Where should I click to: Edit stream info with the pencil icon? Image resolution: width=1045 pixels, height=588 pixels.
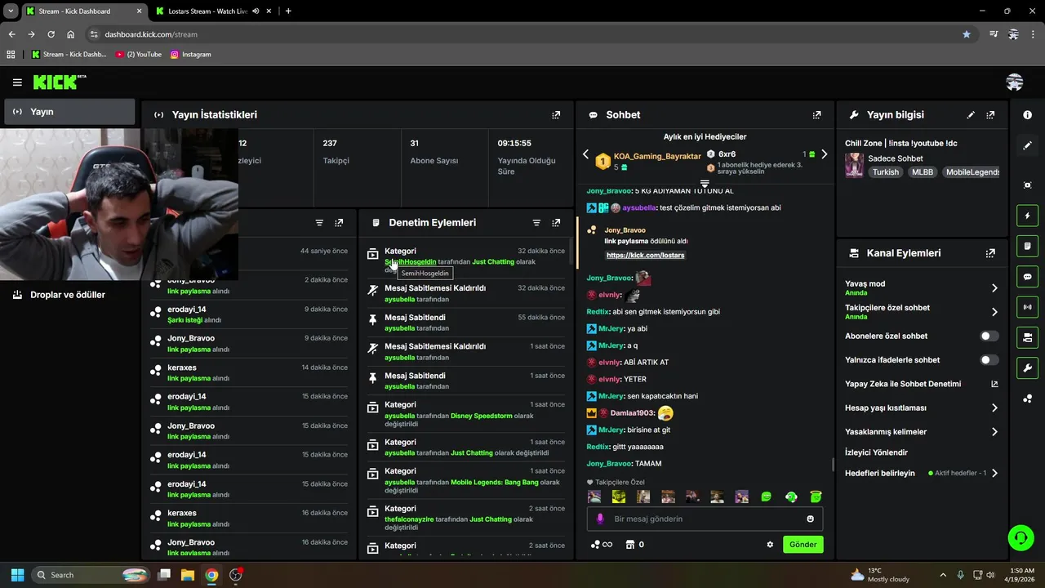click(971, 115)
